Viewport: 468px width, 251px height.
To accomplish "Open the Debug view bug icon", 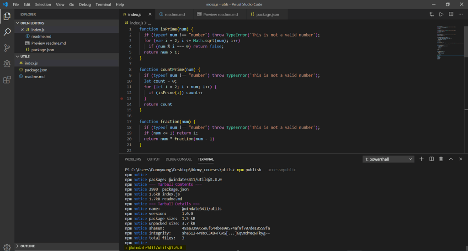I will point(7,64).
